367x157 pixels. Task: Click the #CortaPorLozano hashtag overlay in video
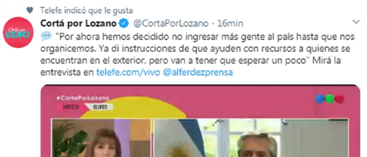pos(83,98)
